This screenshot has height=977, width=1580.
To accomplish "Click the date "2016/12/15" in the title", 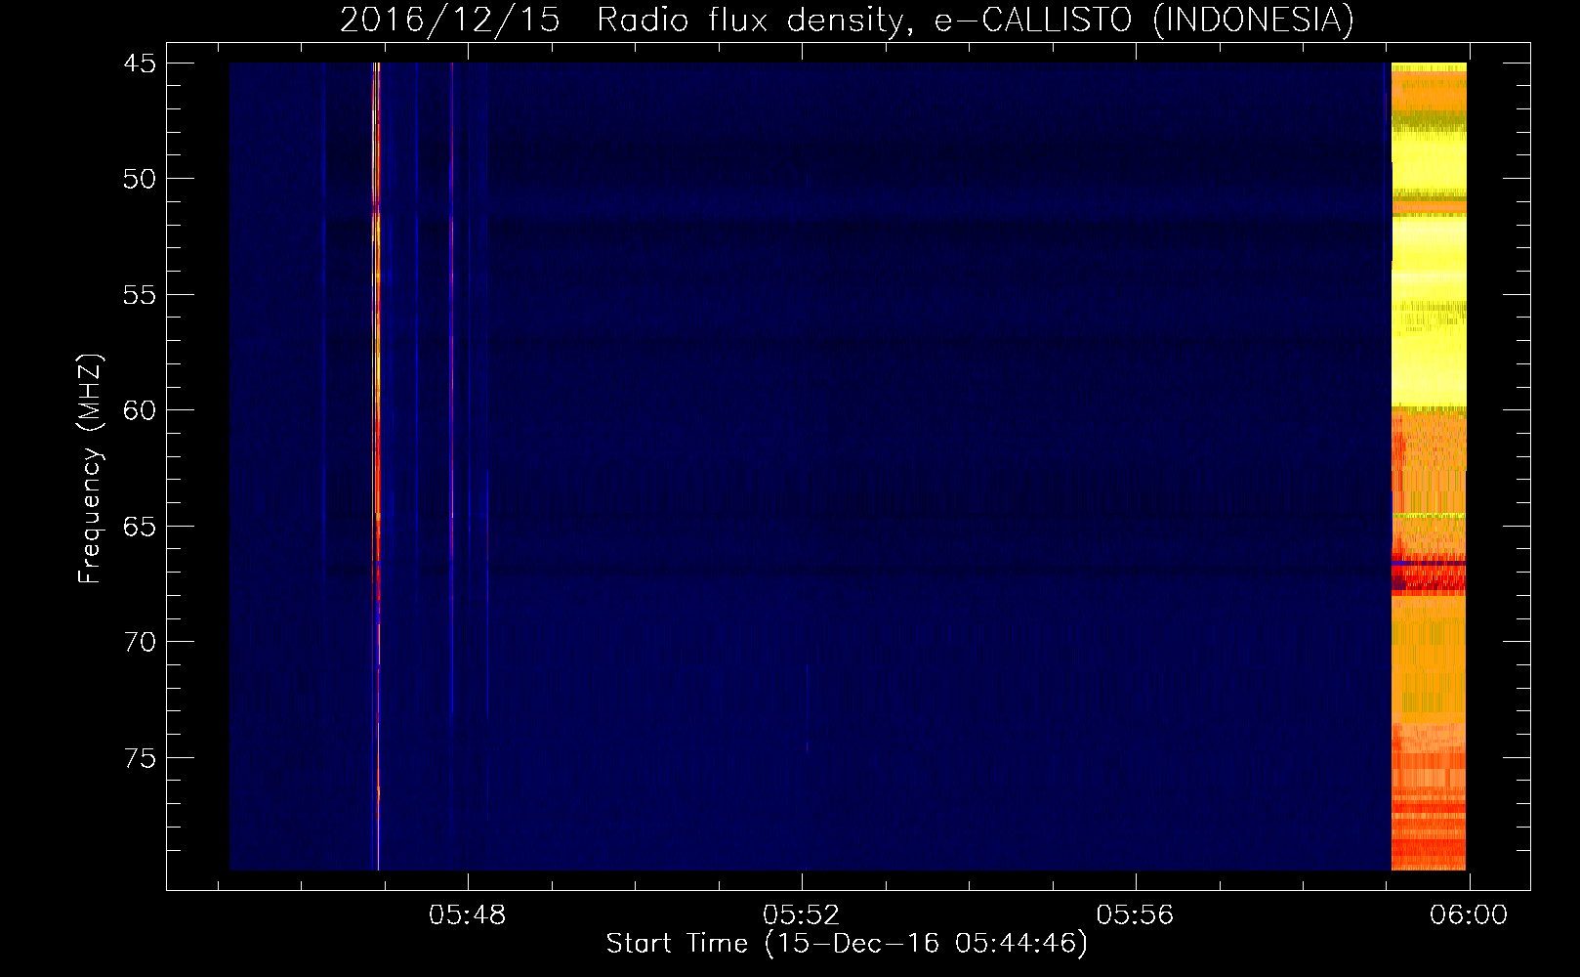I will tap(450, 21).
